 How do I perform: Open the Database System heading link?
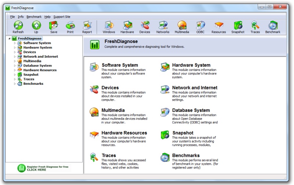click(191, 110)
